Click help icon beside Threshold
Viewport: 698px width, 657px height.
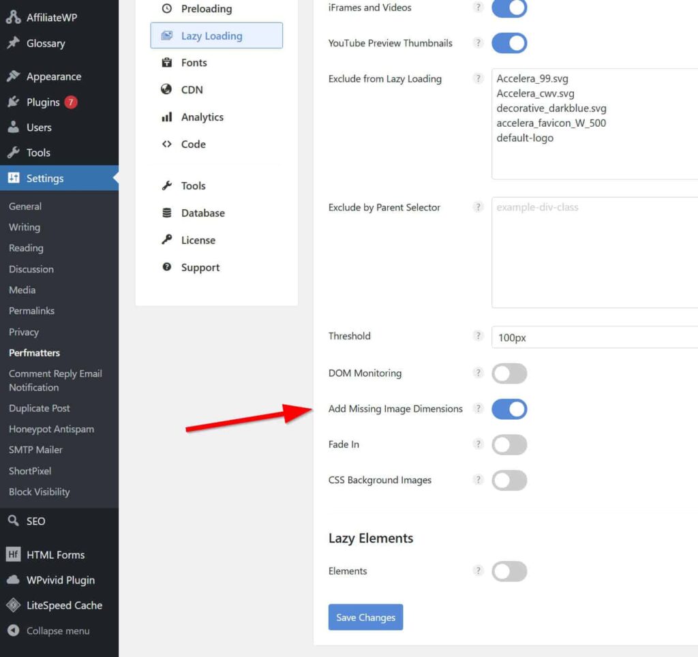[x=478, y=336]
